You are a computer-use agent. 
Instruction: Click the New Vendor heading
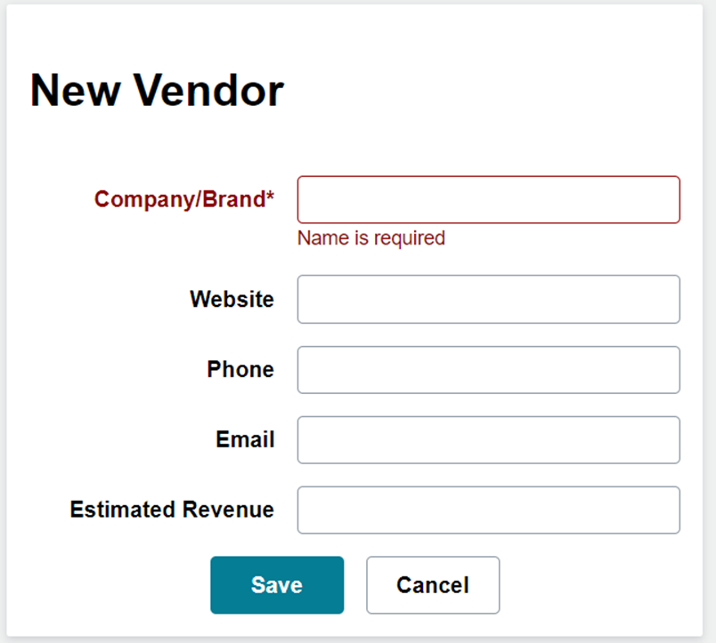point(157,91)
